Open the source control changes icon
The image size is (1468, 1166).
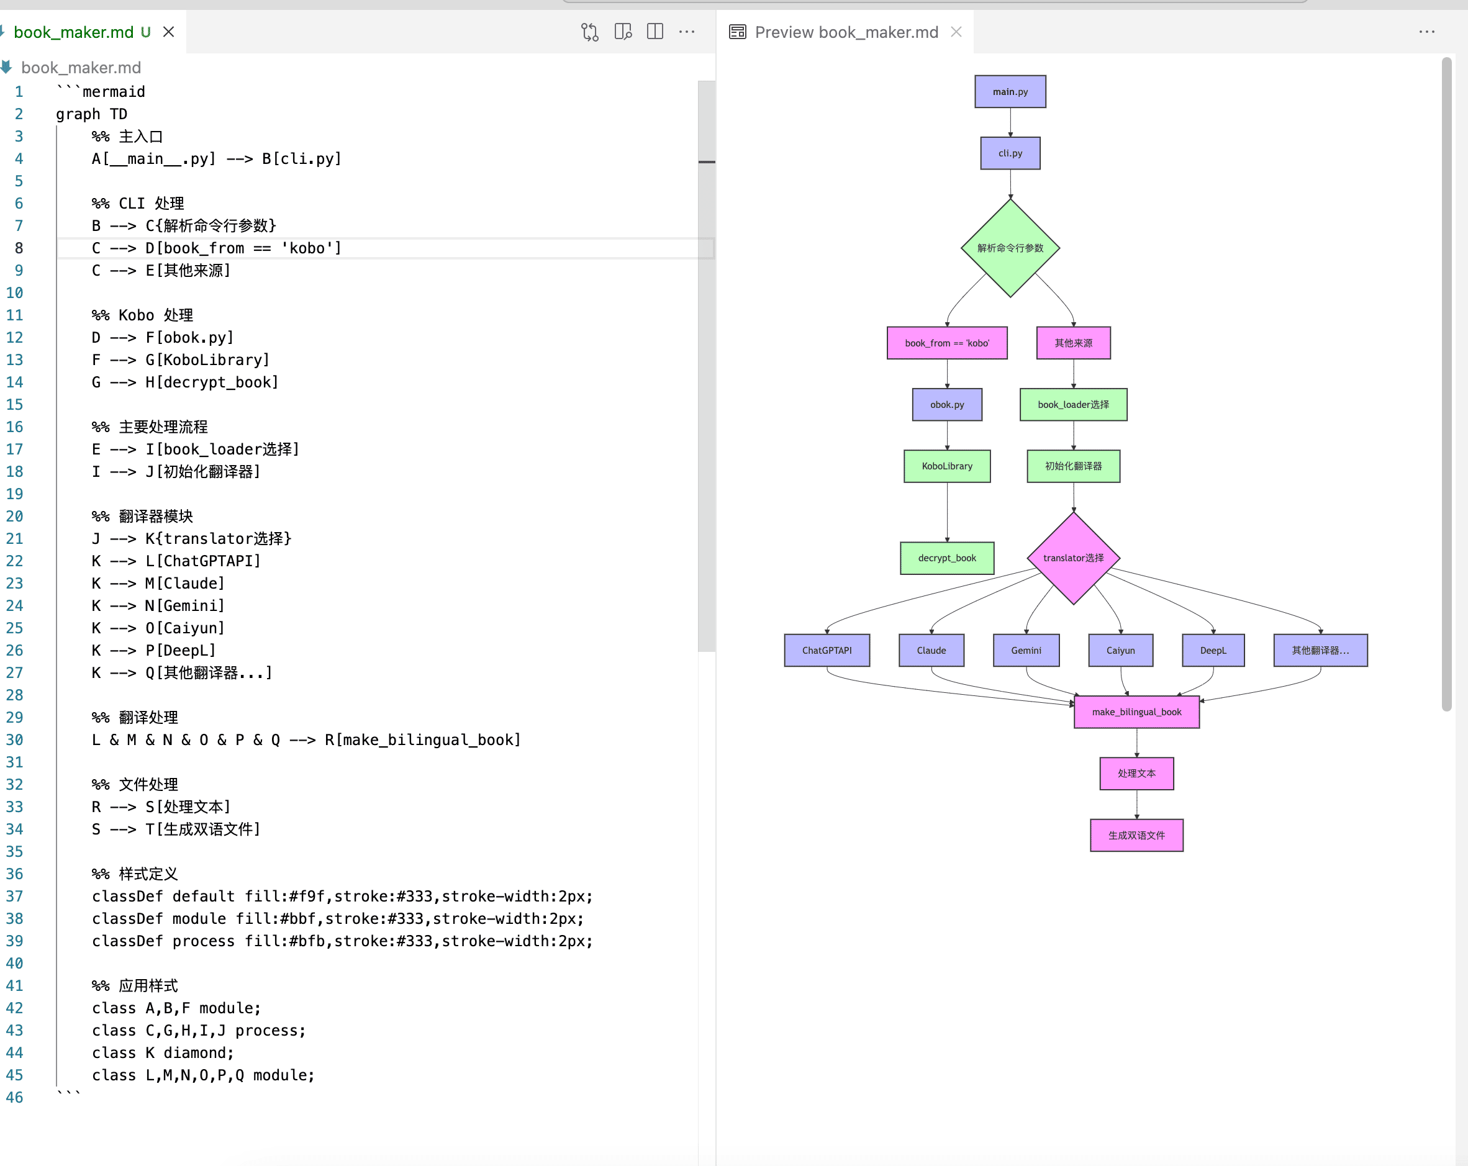click(590, 32)
